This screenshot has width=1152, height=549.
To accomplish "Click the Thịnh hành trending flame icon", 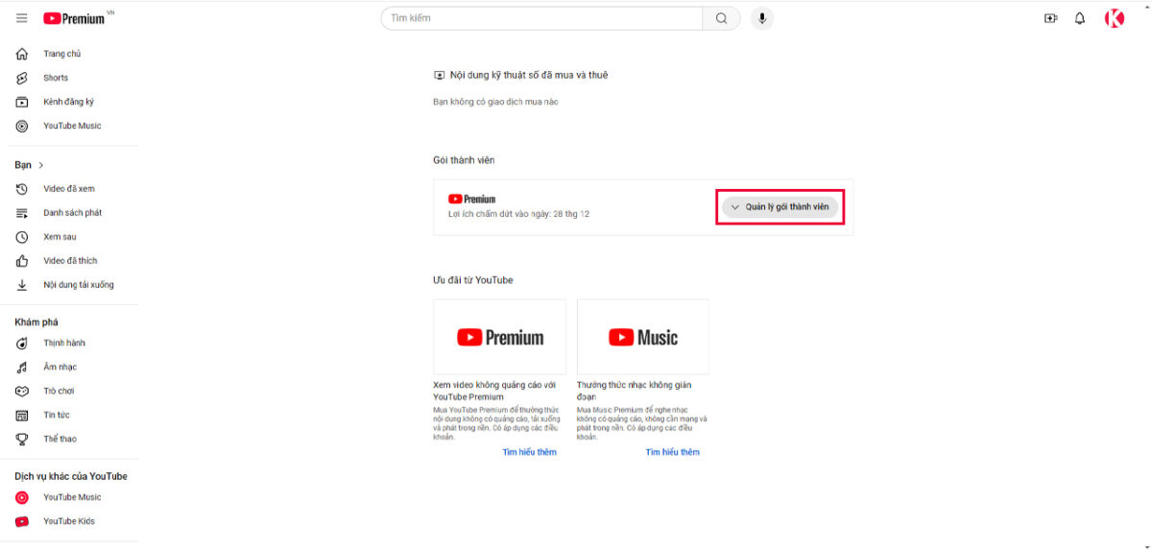I will [22, 344].
